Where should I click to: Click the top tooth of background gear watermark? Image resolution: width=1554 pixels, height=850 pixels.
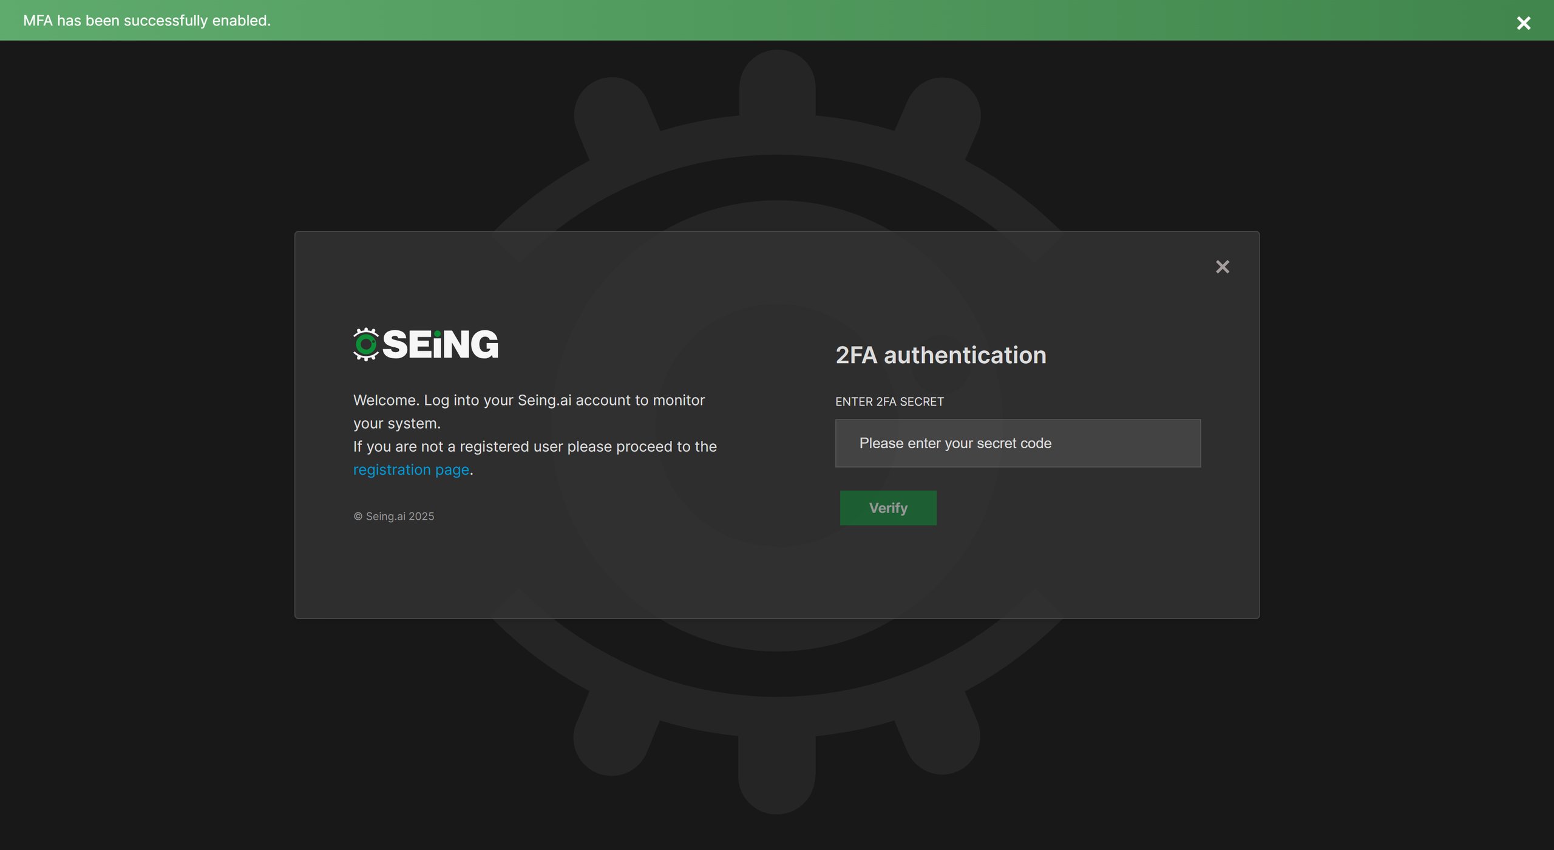click(777, 82)
